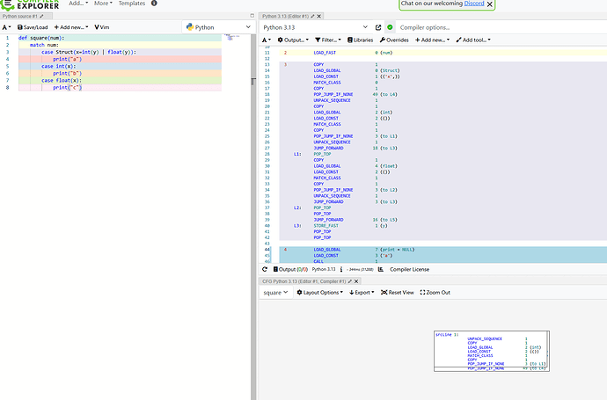This screenshot has height=400, width=607.
Task: Open the editor's Add new... dropdown
Action: pos(71,27)
